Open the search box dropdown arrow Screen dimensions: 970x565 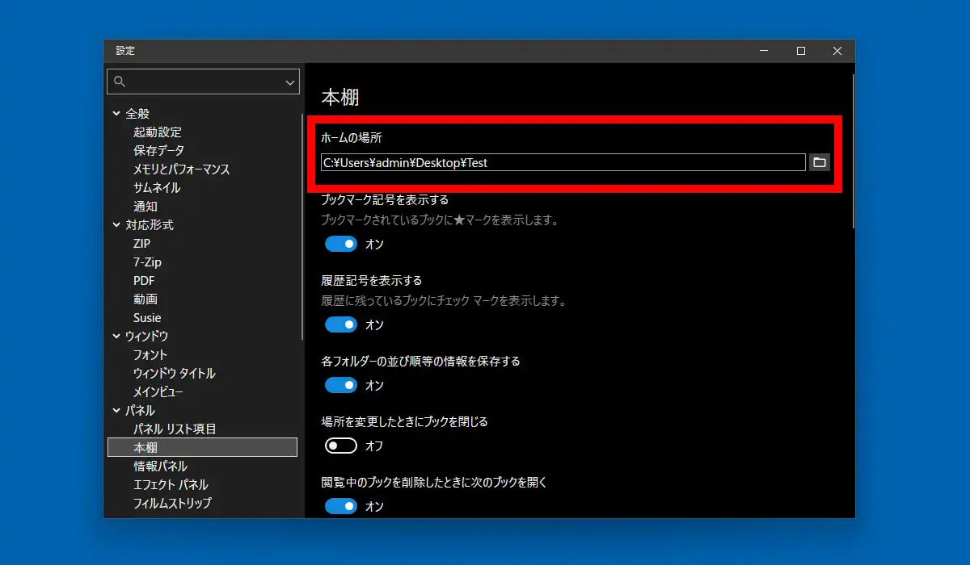tap(290, 82)
